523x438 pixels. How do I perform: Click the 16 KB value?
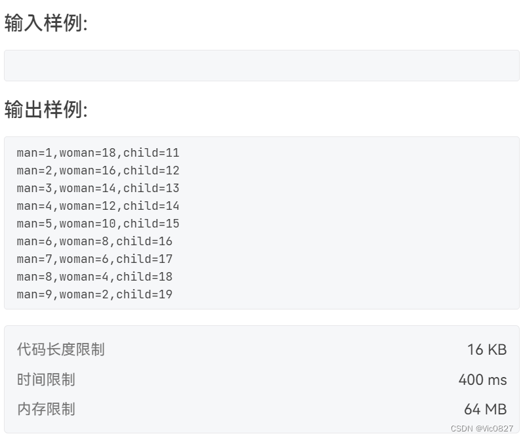pyautogui.click(x=487, y=349)
